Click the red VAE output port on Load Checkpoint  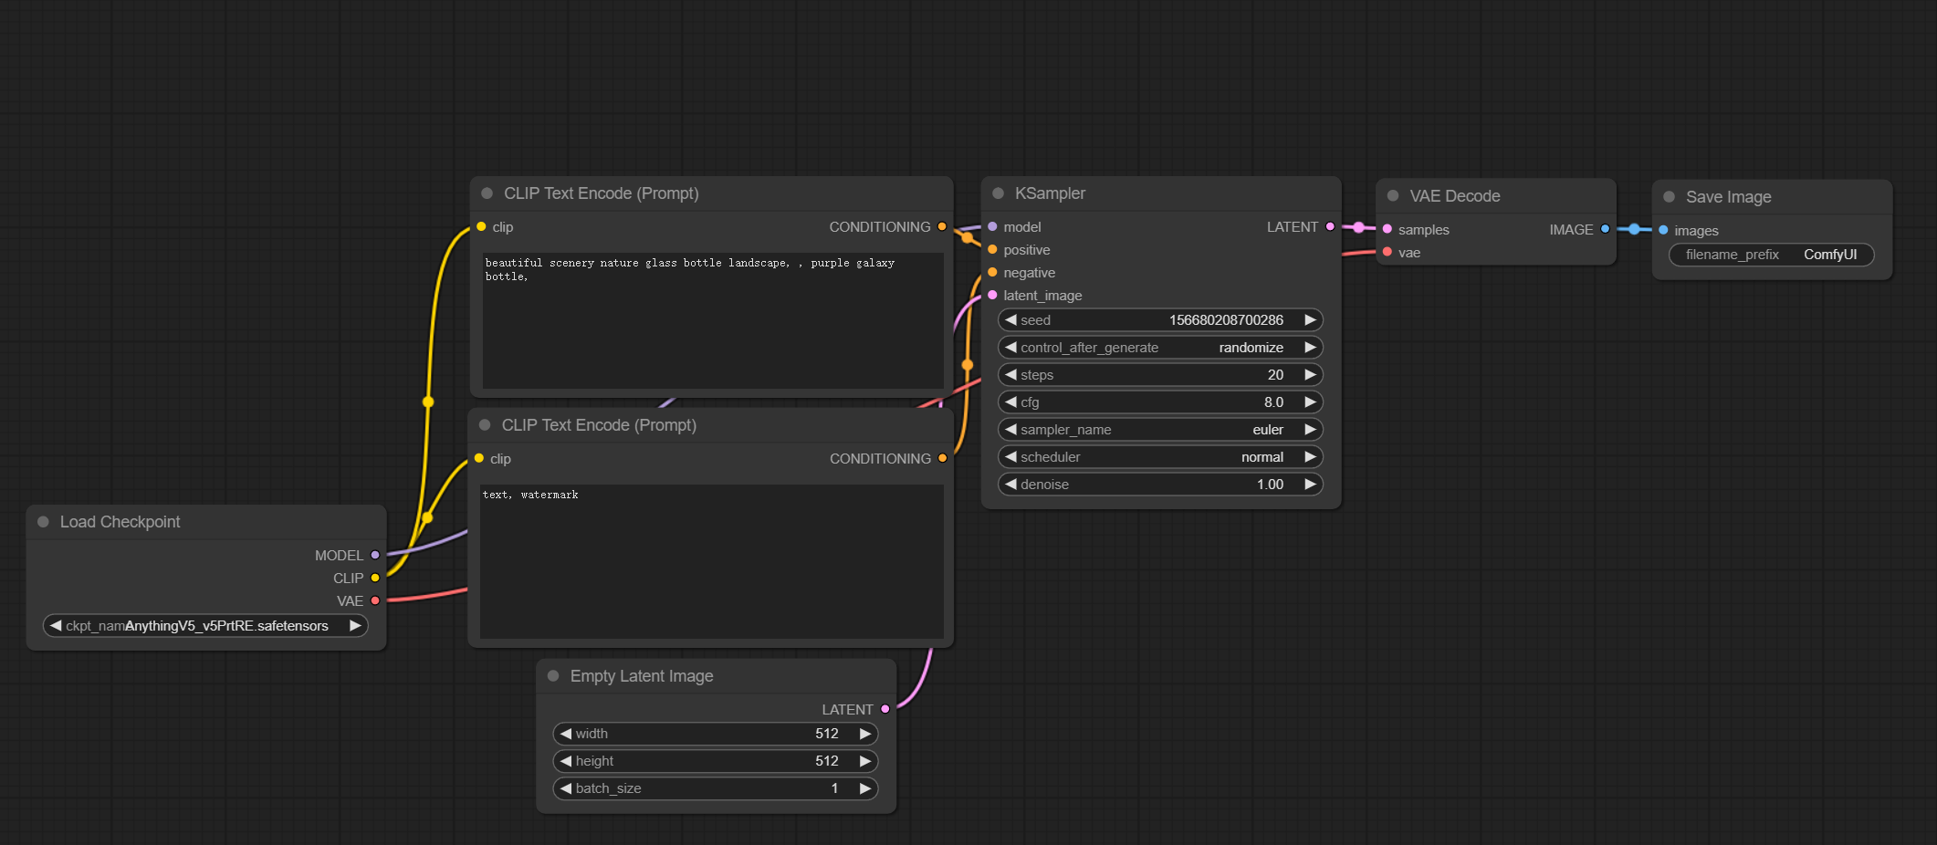click(x=375, y=600)
